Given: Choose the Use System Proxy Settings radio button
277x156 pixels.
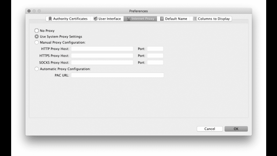Looking at the screenshot, I should pyautogui.click(x=37, y=36).
